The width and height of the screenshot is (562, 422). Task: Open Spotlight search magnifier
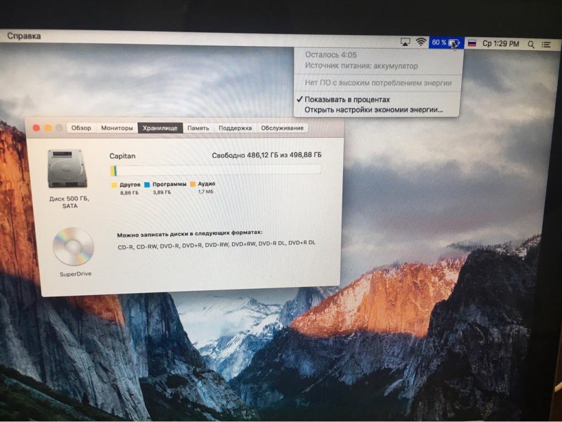point(531,44)
